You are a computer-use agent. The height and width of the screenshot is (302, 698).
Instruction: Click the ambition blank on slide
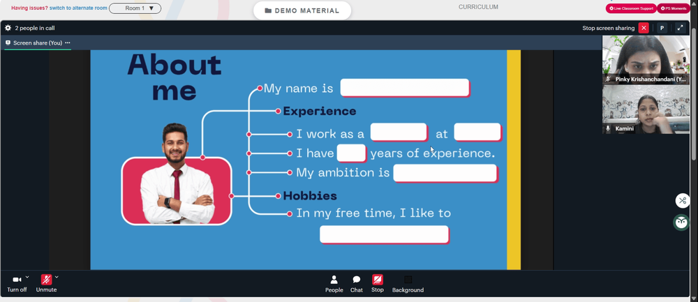coord(445,173)
